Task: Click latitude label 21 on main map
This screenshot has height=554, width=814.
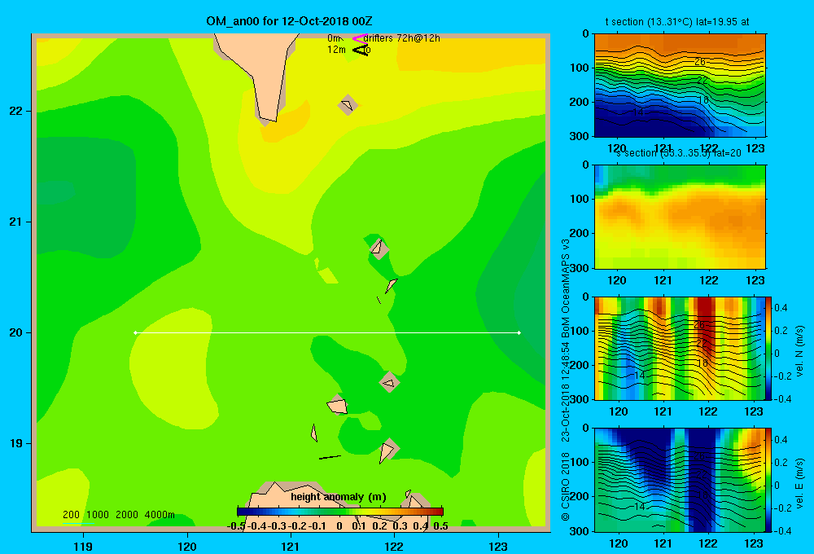Action: [16, 222]
